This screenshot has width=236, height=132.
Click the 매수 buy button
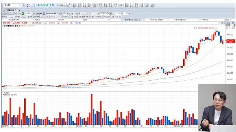(229, 23)
